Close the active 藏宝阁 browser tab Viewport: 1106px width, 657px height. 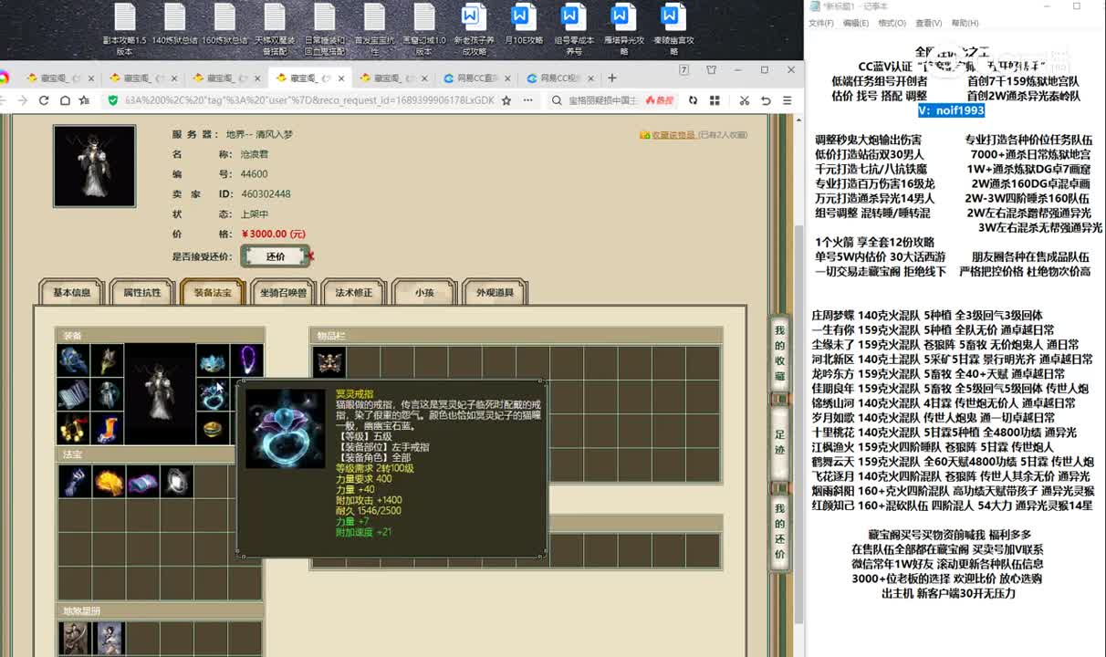[342, 78]
